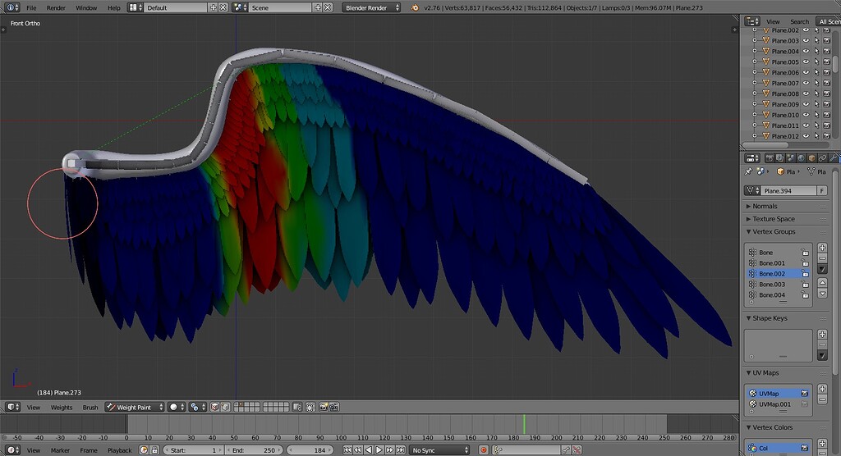The image size is (841, 456).
Task: Open the Modifiers wrench tab icon
Action: click(x=833, y=158)
